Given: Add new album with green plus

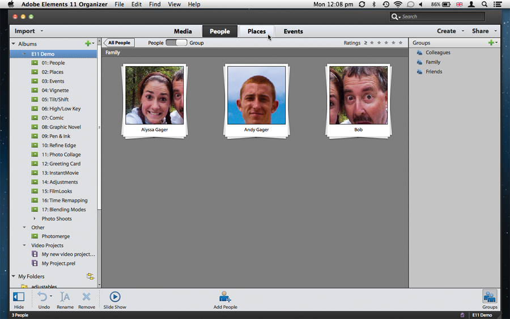Looking at the screenshot, I should (88, 43).
